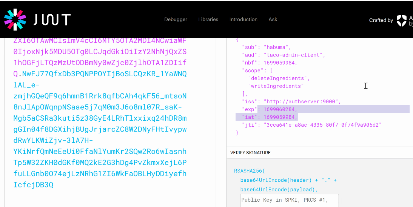Viewport: 413px width, 207px height.
Task: Click the "aud": "taco-admin-client" line
Action: tap(284, 55)
